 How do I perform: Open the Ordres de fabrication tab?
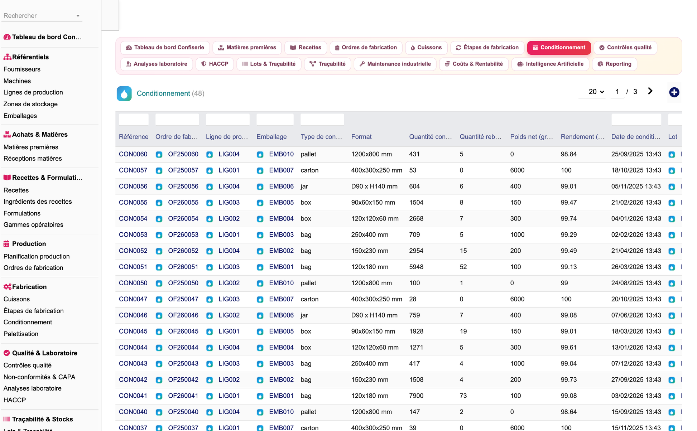(x=366, y=48)
